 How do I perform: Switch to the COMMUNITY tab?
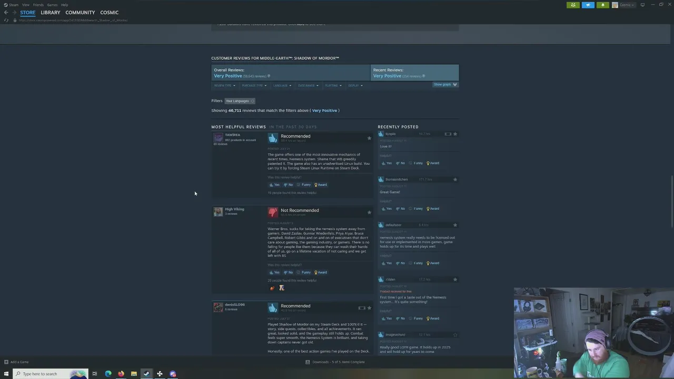point(80,13)
